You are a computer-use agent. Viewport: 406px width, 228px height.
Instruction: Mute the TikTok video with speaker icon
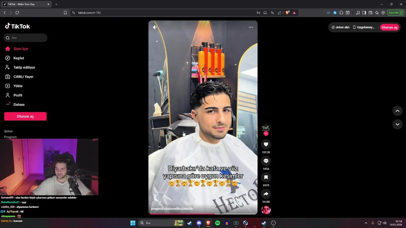click(155, 27)
